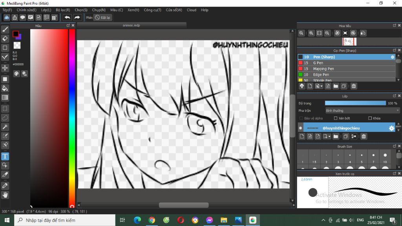Rotate canvas right in navigator
The height and width of the screenshot is (226, 402).
(x=353, y=33)
